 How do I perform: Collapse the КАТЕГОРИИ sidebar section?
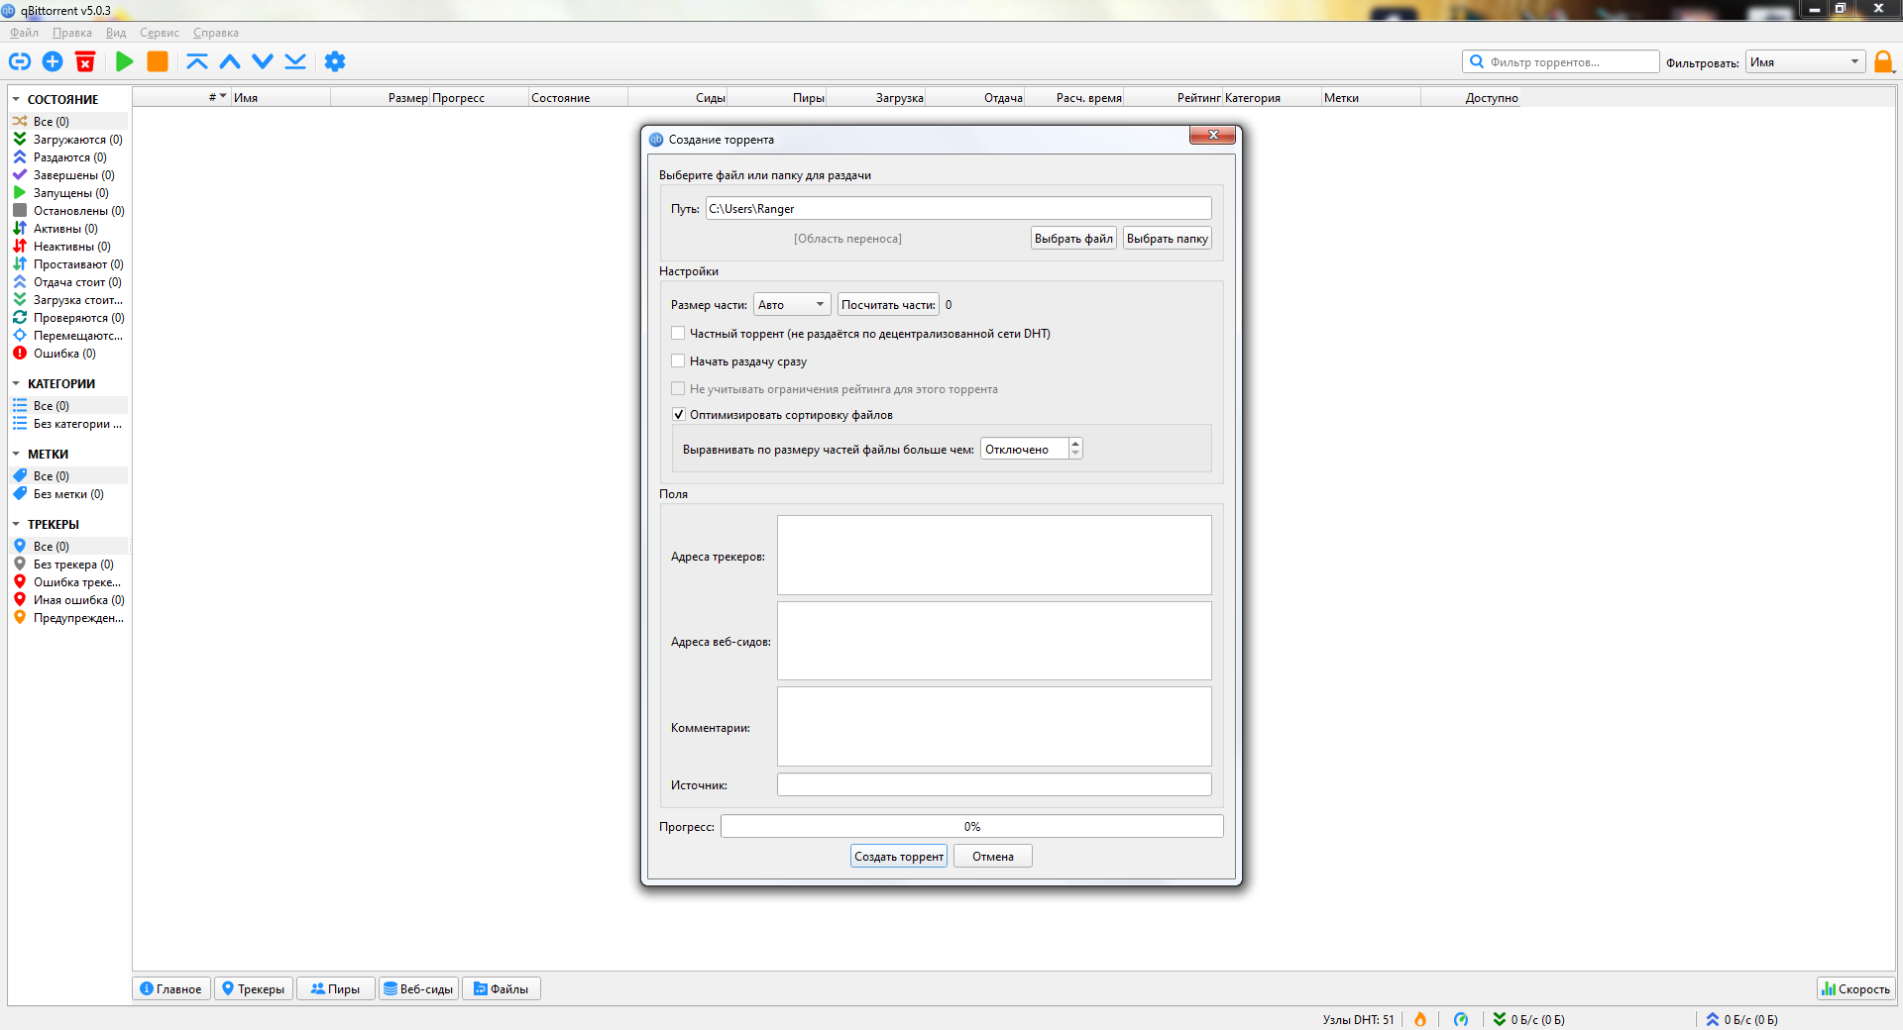16,383
